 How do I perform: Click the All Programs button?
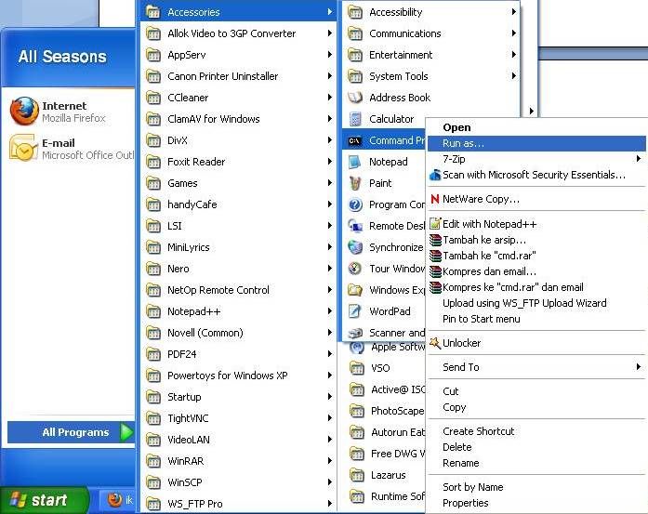[x=71, y=432]
